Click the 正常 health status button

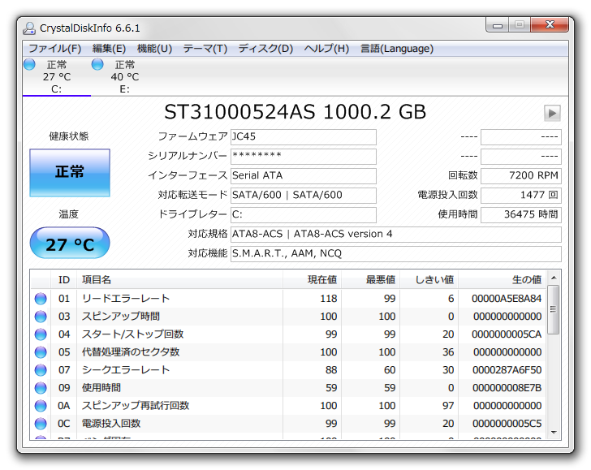point(70,173)
